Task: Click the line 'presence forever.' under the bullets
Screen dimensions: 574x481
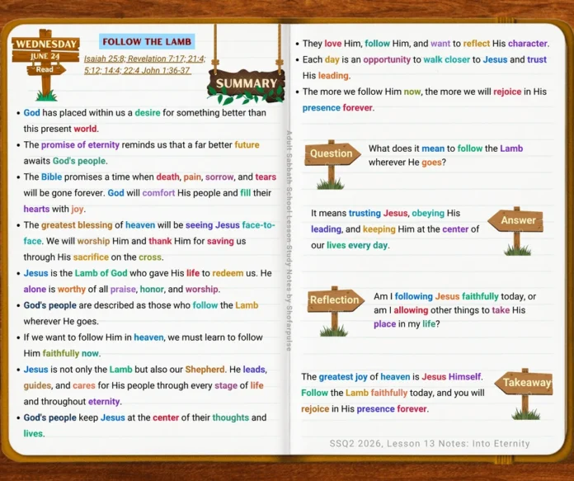Action: pos(338,108)
